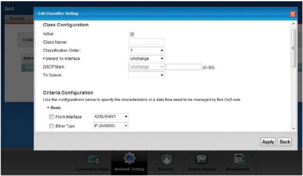Click the DSCP value field (0~63)
The image size is (303, 176).
[x=184, y=67]
